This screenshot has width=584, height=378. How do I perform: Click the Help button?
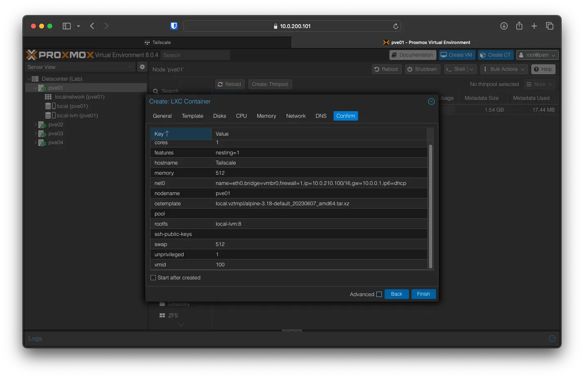pyautogui.click(x=543, y=69)
